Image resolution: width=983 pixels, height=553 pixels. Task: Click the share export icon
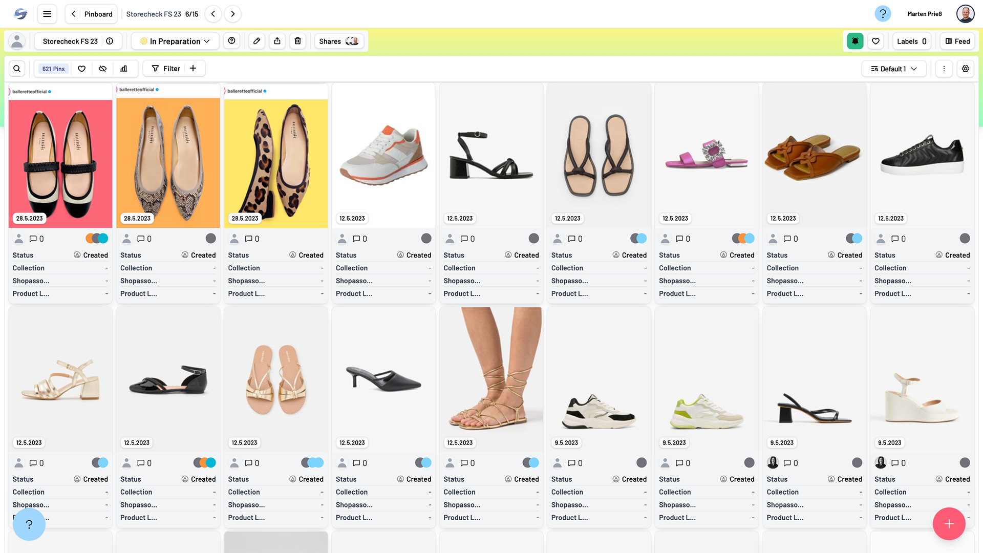277,41
